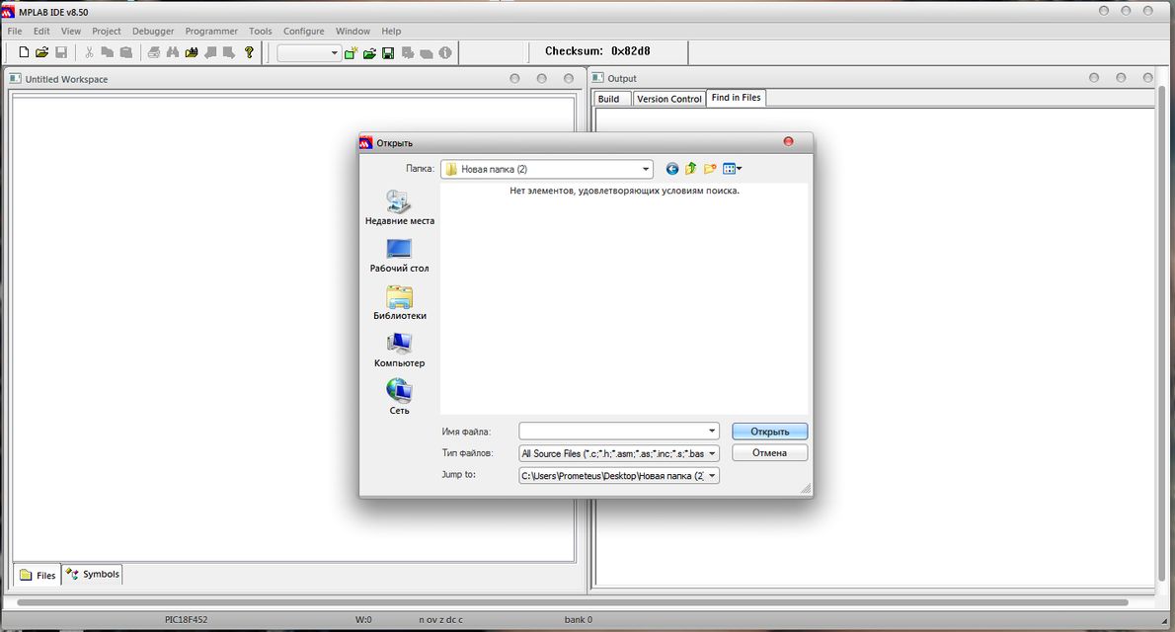This screenshot has height=632, width=1175.
Task: Open the Debugger menu
Action: [152, 31]
